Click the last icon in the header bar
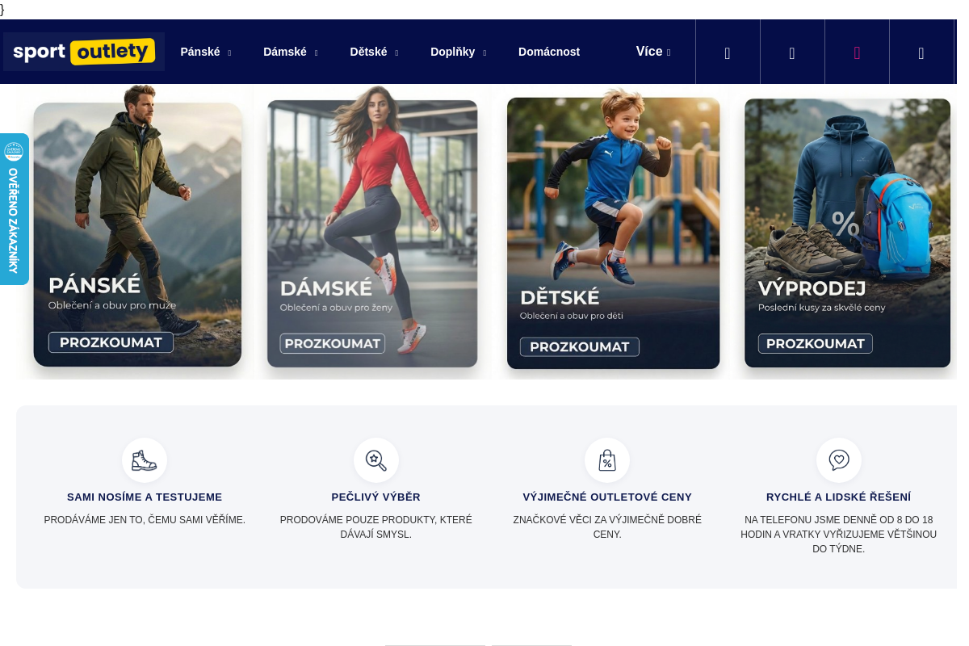The image size is (969, 646). (921, 53)
